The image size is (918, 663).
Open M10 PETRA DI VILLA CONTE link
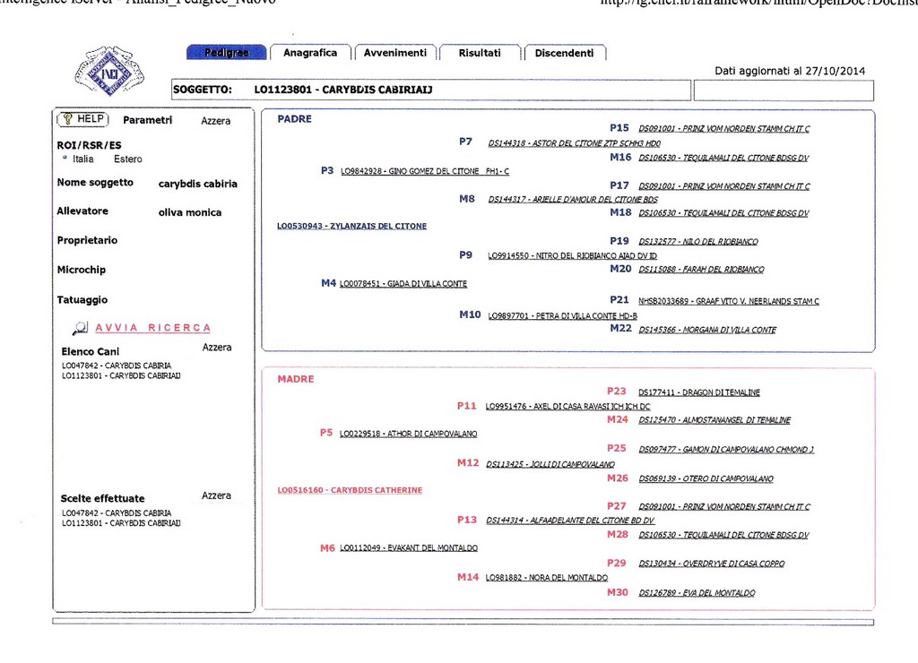pos(563,316)
